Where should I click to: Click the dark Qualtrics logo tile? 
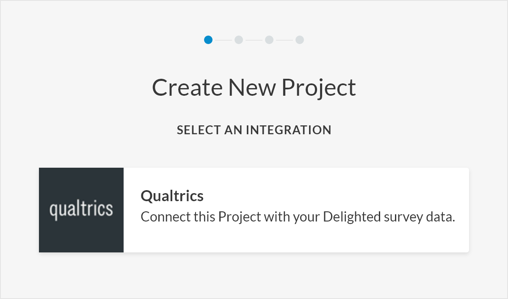click(x=81, y=210)
